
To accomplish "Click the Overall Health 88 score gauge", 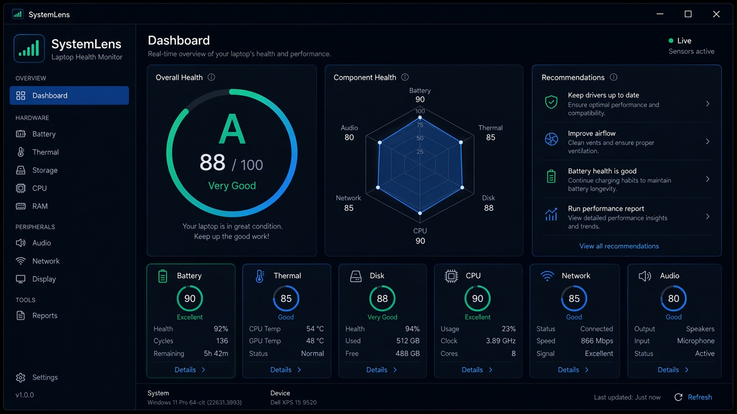I will coord(232,153).
